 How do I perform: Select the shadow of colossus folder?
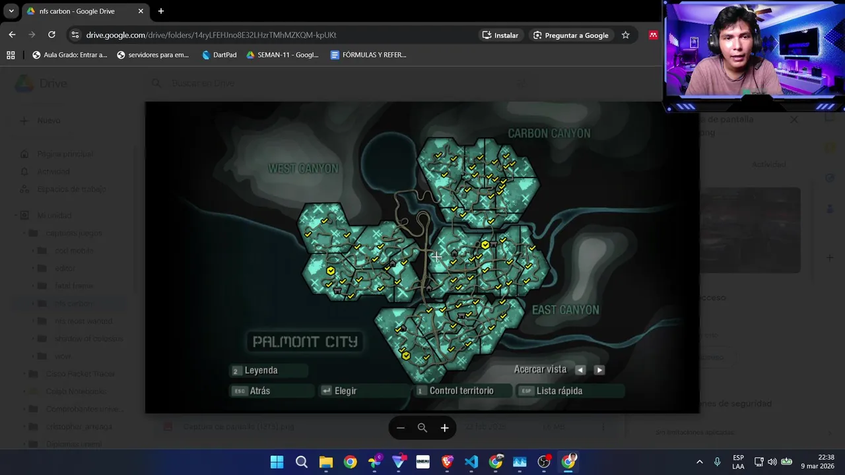[x=88, y=338]
